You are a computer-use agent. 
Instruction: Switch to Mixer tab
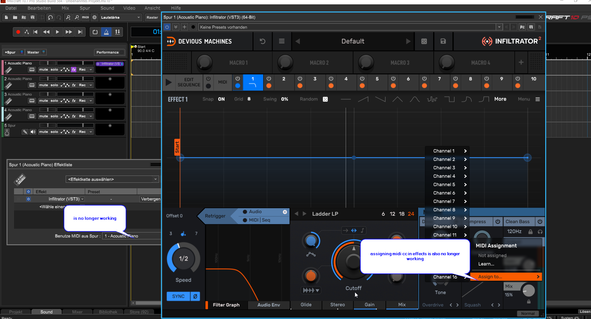coord(77,312)
